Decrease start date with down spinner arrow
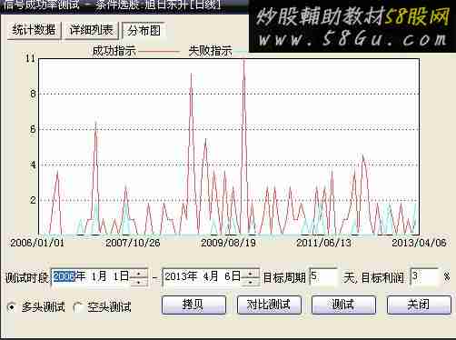Viewport: 456px width, 340px height. coord(139,282)
